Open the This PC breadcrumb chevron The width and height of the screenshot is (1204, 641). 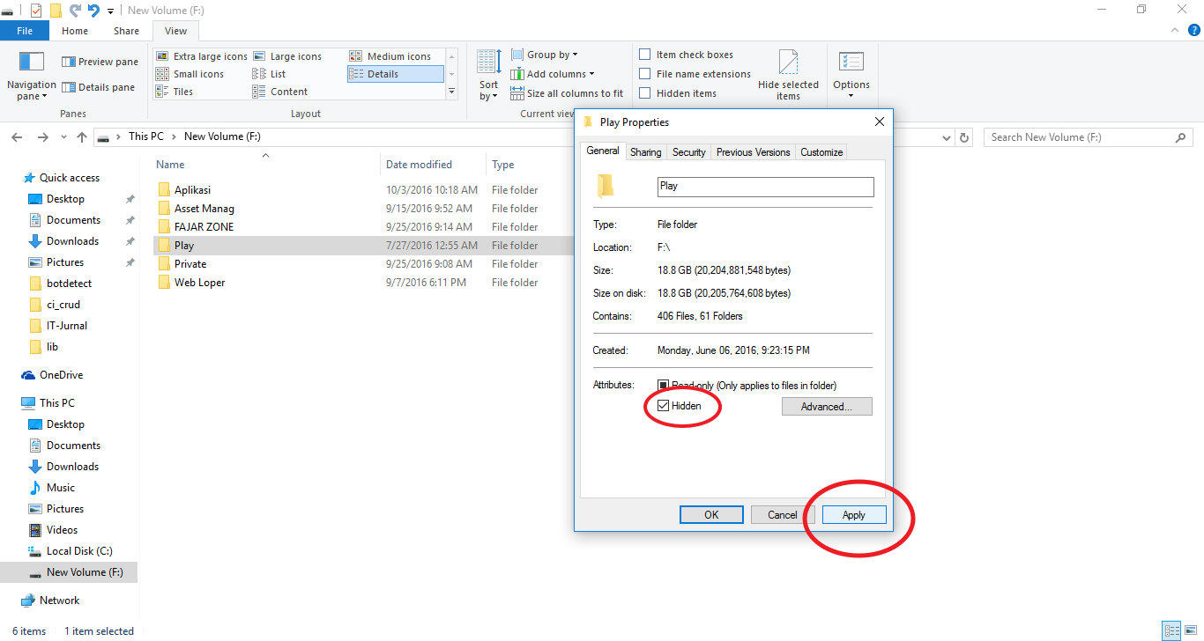174,136
